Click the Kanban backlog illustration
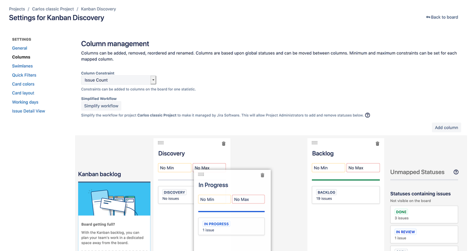 114,199
